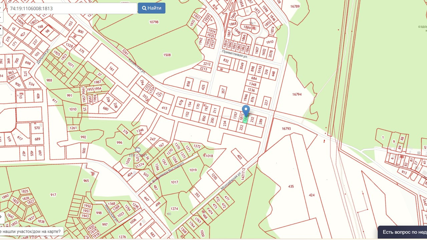
Task: Open the 'Есть вопрос по нед...' chat widget
Action: 402,232
